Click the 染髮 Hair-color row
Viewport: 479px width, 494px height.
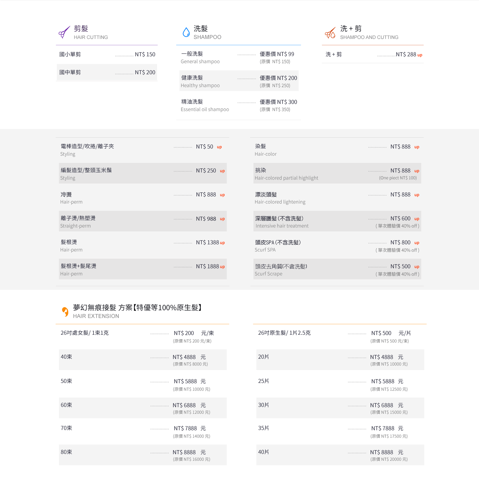(337, 150)
